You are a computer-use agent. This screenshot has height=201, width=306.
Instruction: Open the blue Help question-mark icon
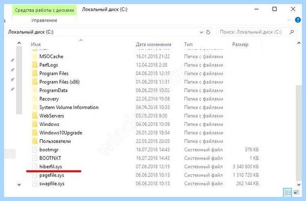pyautogui.click(x=298, y=20)
